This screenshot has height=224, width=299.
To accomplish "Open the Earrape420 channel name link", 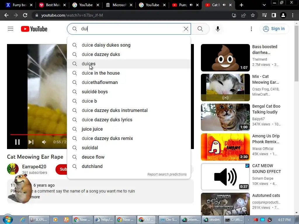I will point(34,167).
